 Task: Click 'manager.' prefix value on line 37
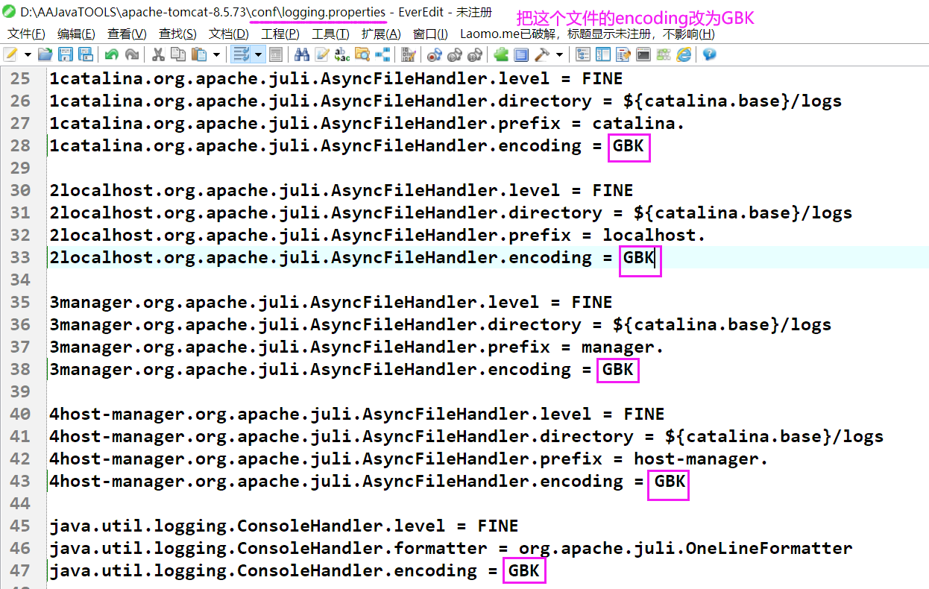click(x=623, y=347)
